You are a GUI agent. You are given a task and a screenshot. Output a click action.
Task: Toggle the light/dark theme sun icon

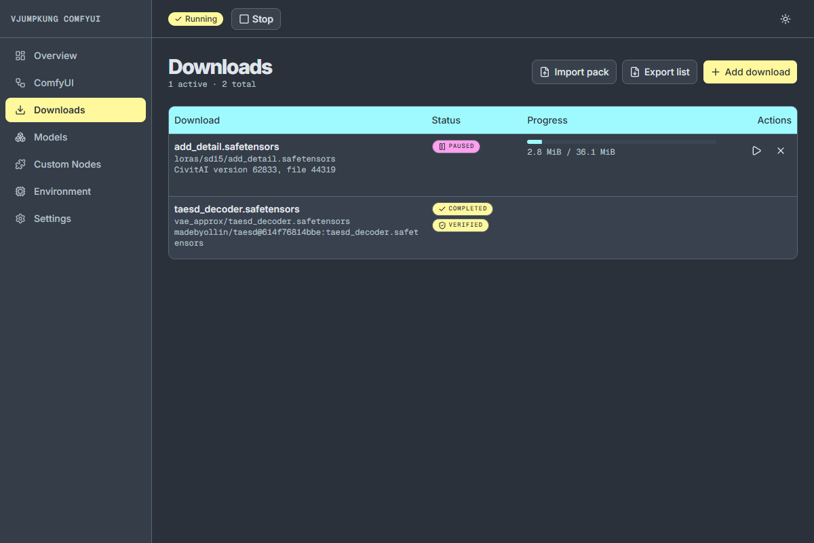click(x=786, y=19)
